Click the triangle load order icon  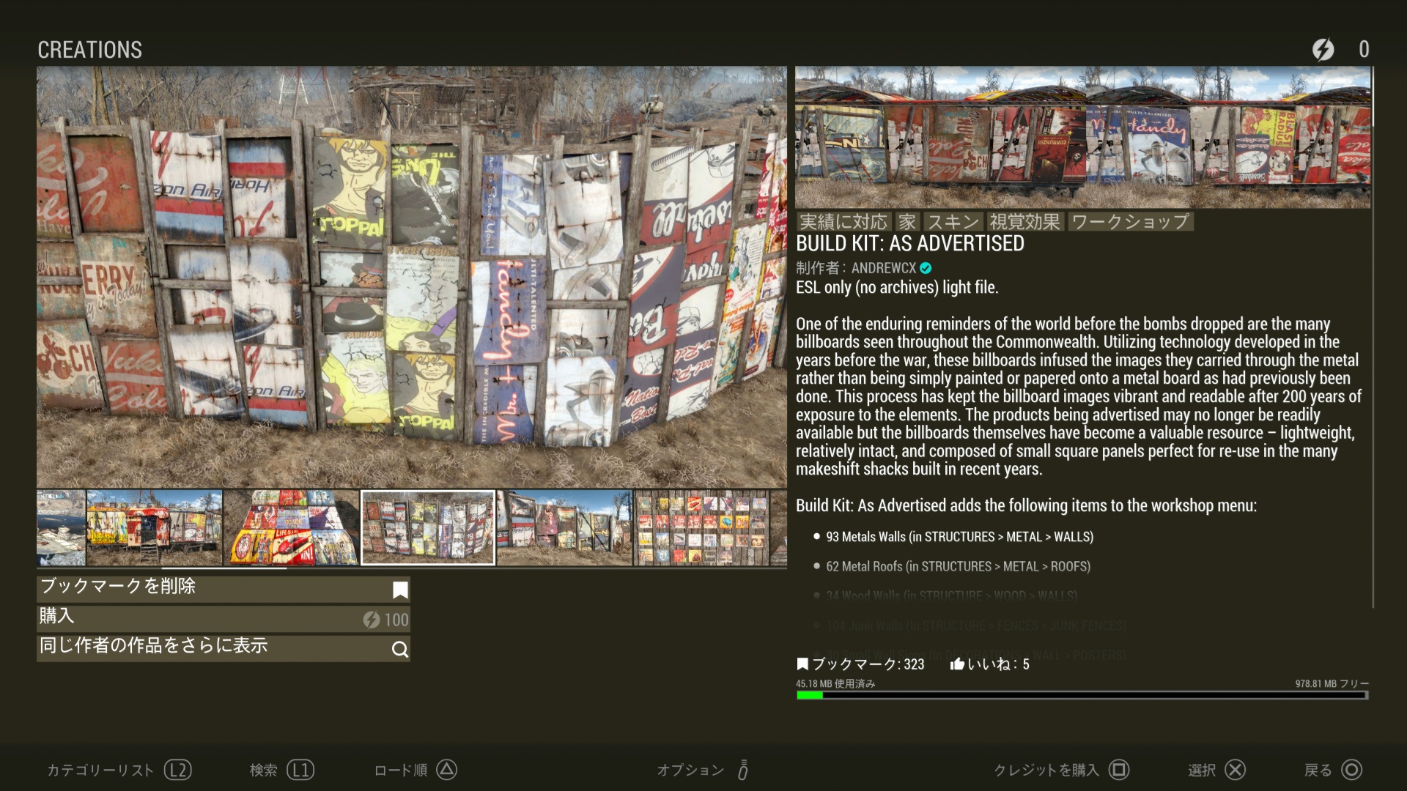coord(446,770)
